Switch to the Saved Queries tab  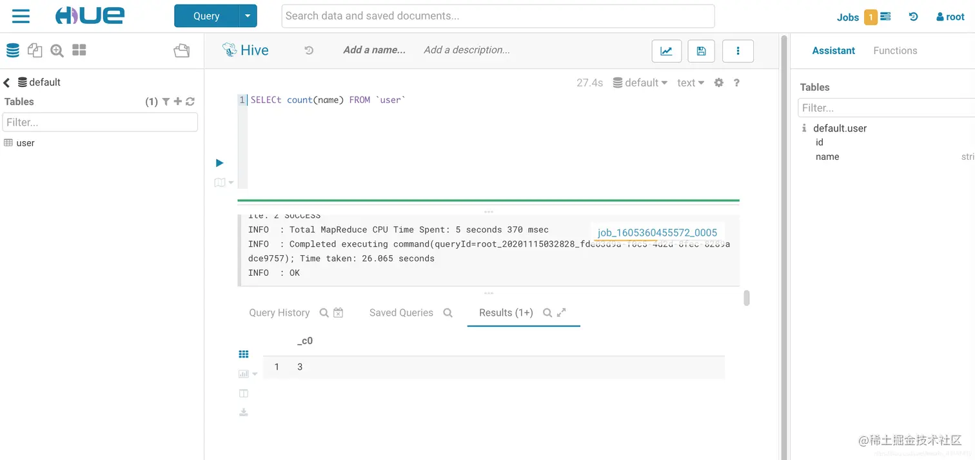pos(401,312)
